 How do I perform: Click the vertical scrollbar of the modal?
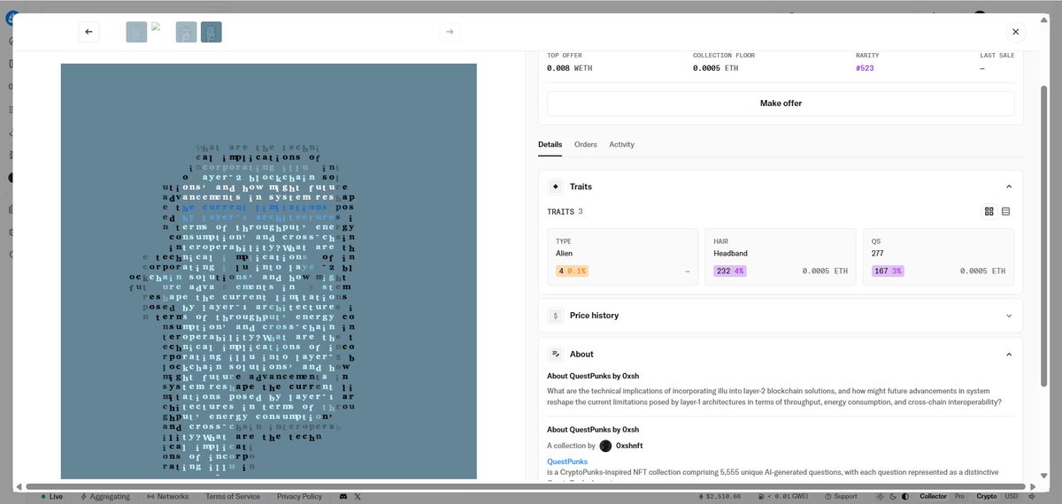(x=1044, y=236)
